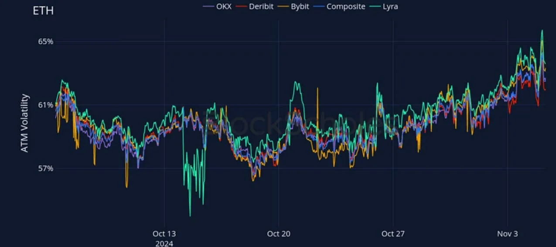Toggle the Lyra legend entry
The image size is (556, 247).
pyautogui.click(x=384, y=7)
